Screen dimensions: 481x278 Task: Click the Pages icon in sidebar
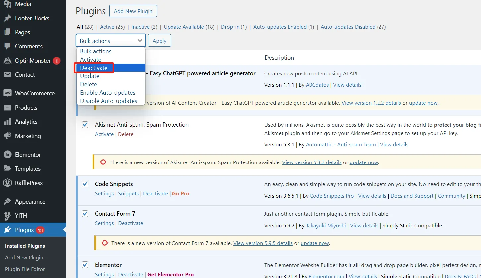(x=7, y=32)
